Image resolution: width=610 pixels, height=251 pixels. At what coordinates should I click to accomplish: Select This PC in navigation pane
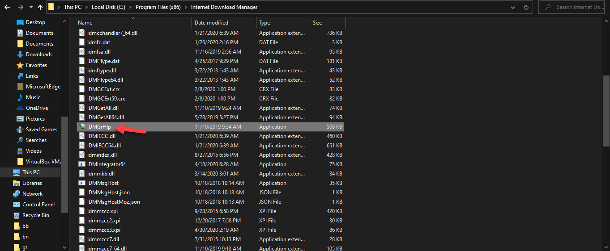pyautogui.click(x=31, y=172)
